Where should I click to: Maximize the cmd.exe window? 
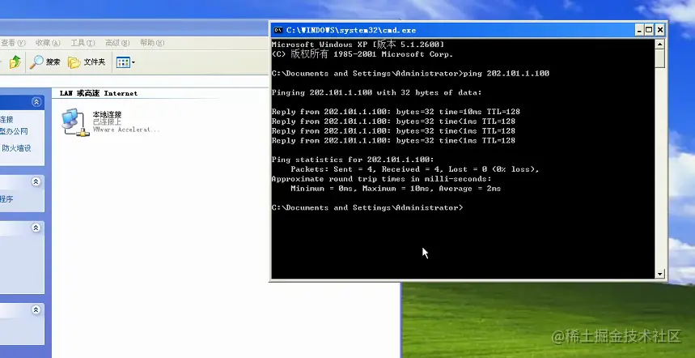click(x=649, y=30)
